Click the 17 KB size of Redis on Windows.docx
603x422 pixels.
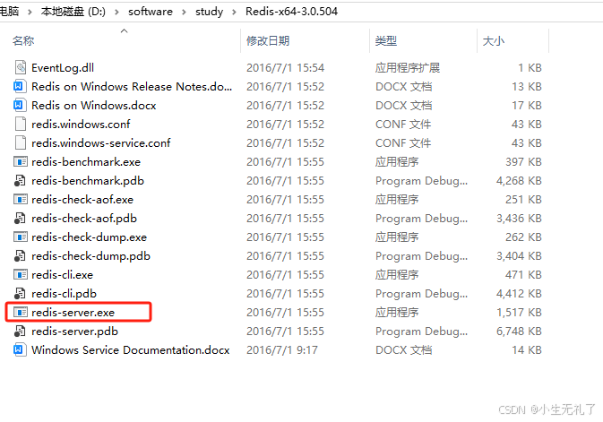pyautogui.click(x=527, y=106)
